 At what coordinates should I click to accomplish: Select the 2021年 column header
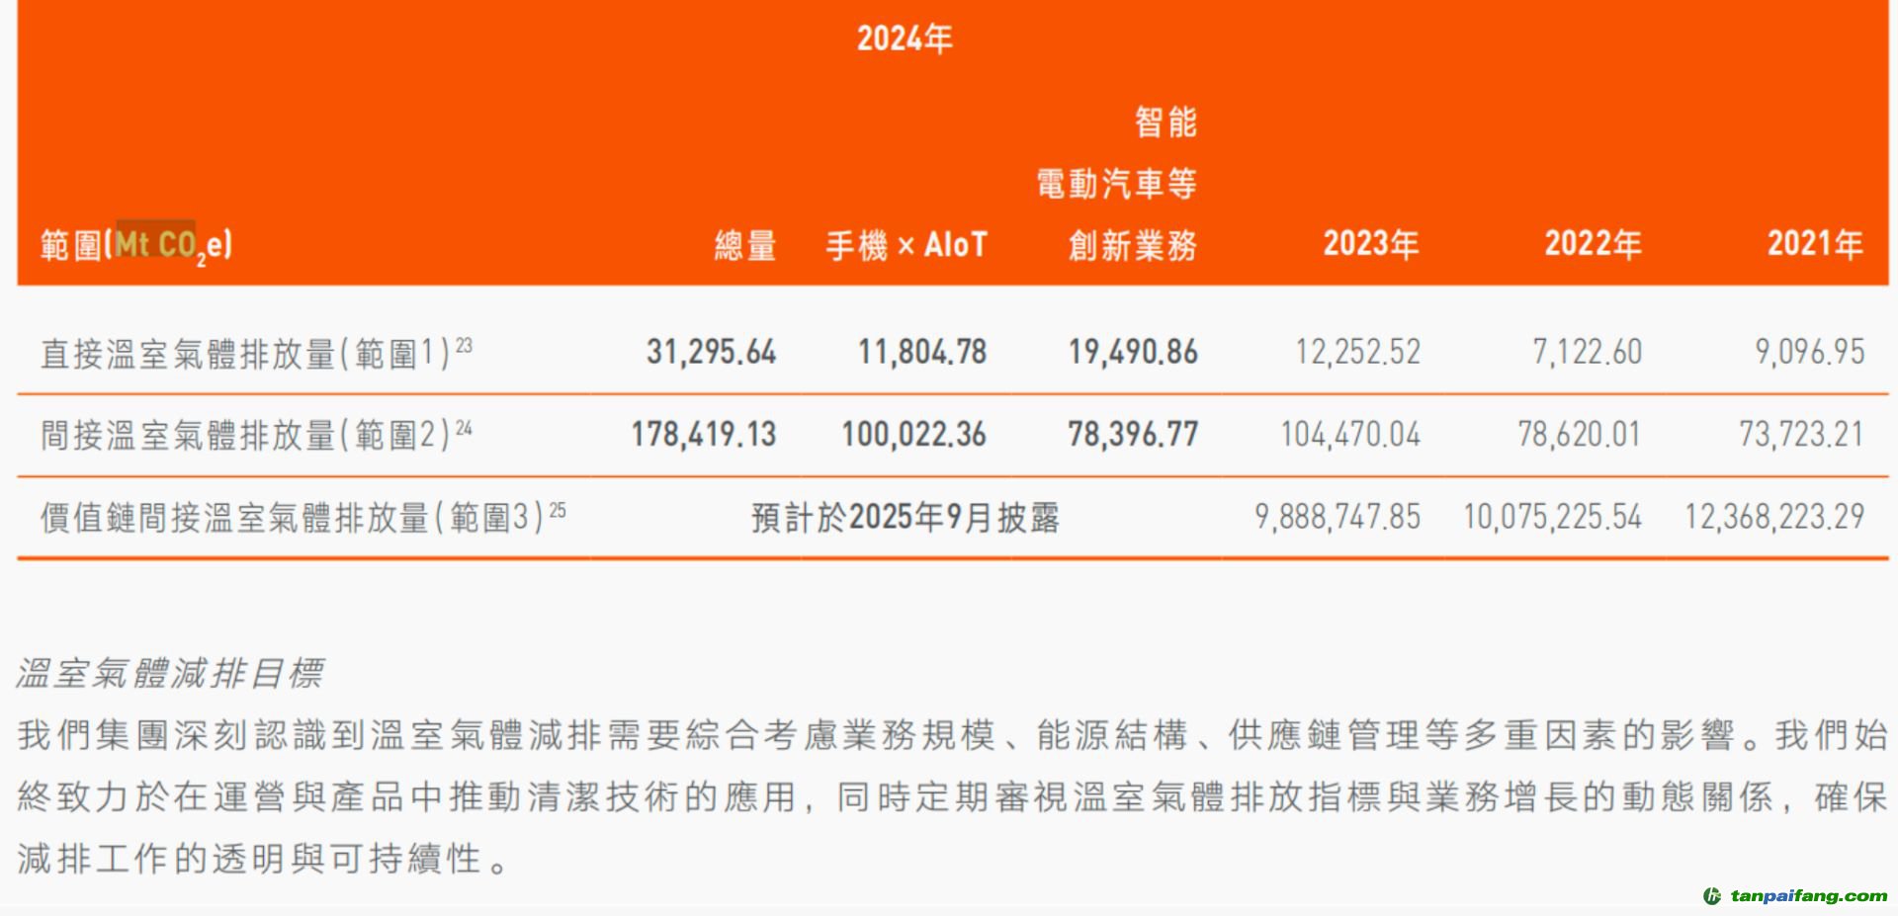tap(1814, 243)
